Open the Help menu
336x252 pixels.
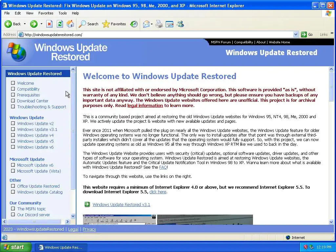pos(75,13)
